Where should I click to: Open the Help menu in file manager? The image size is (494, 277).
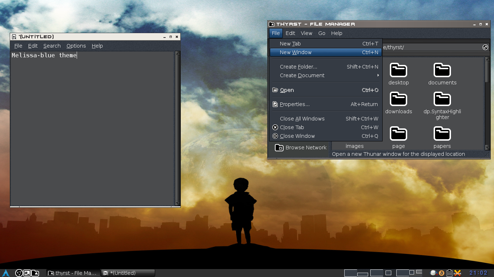[337, 33]
